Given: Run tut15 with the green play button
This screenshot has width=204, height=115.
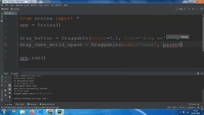Looking at the screenshot, I should click(189, 9).
